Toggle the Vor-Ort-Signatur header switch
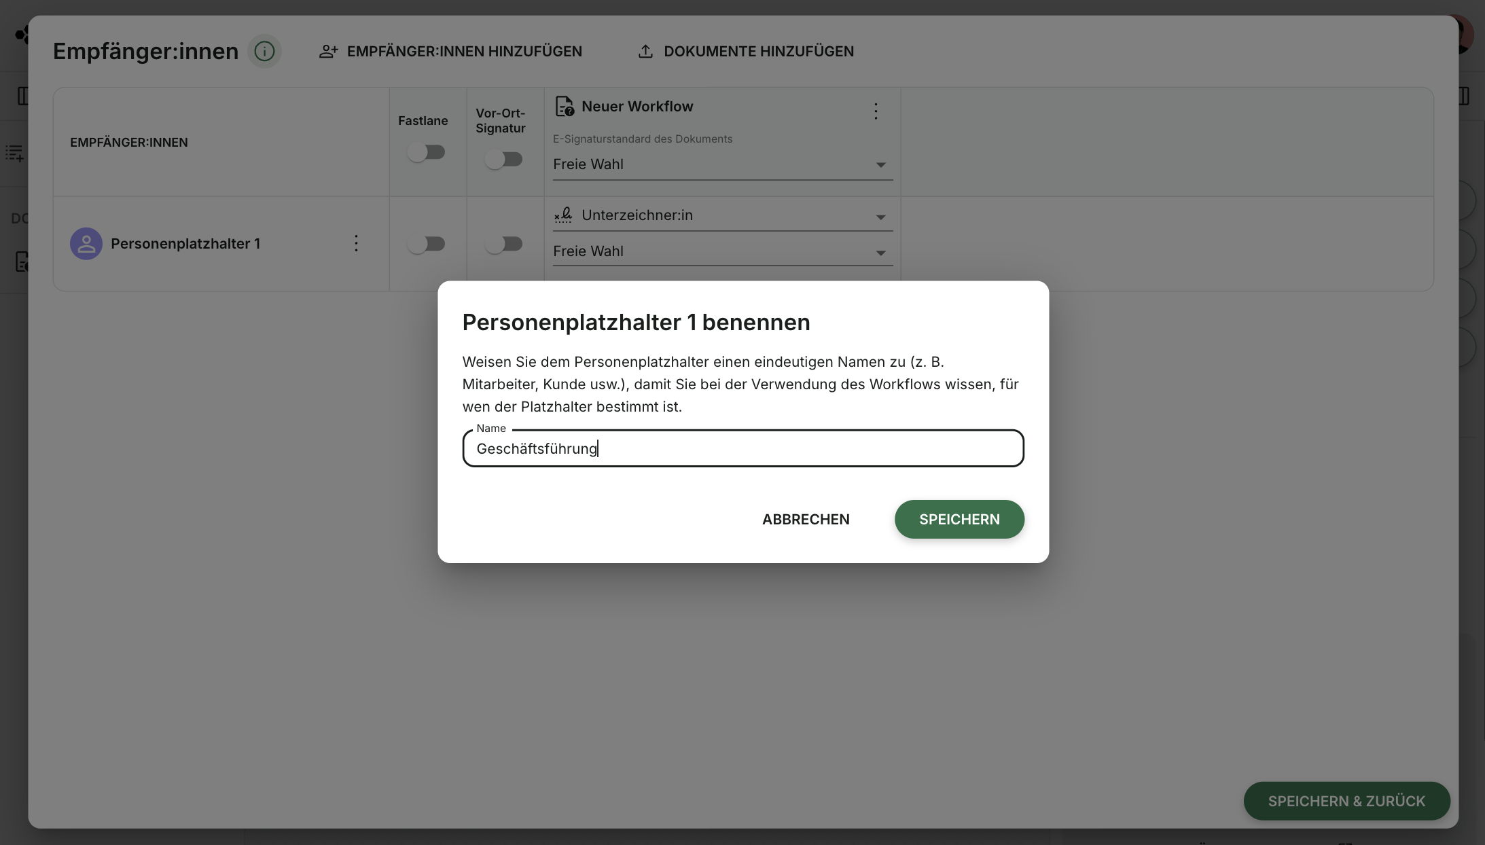This screenshot has height=845, width=1485. click(504, 160)
